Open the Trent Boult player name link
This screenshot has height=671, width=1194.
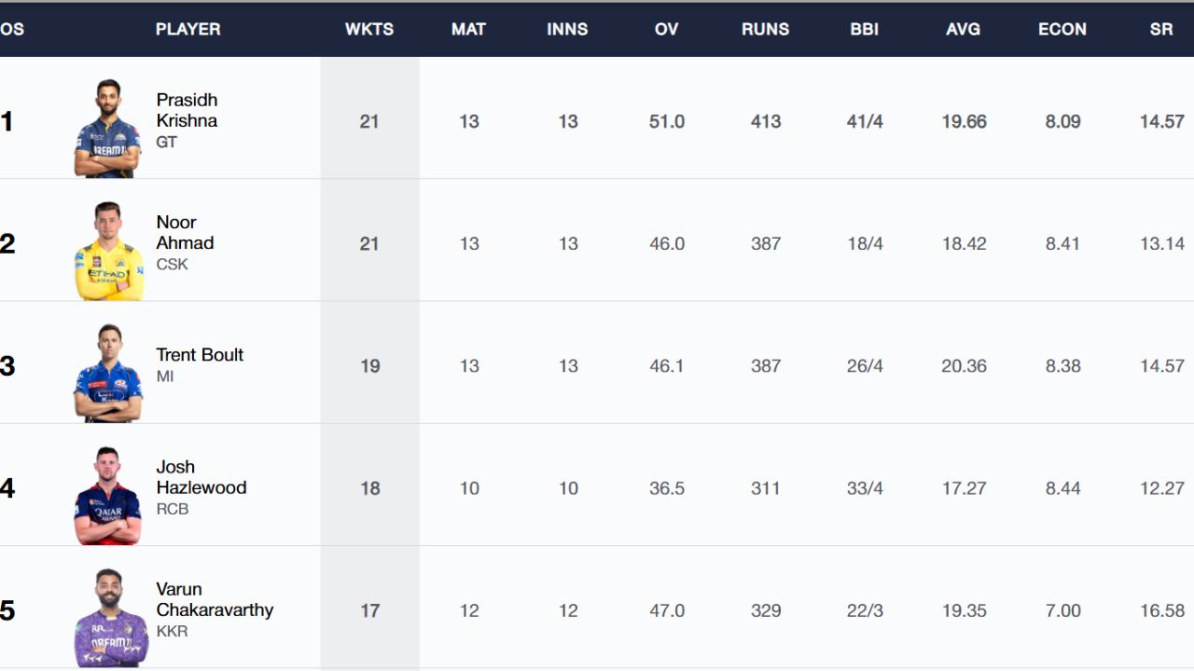coord(200,355)
